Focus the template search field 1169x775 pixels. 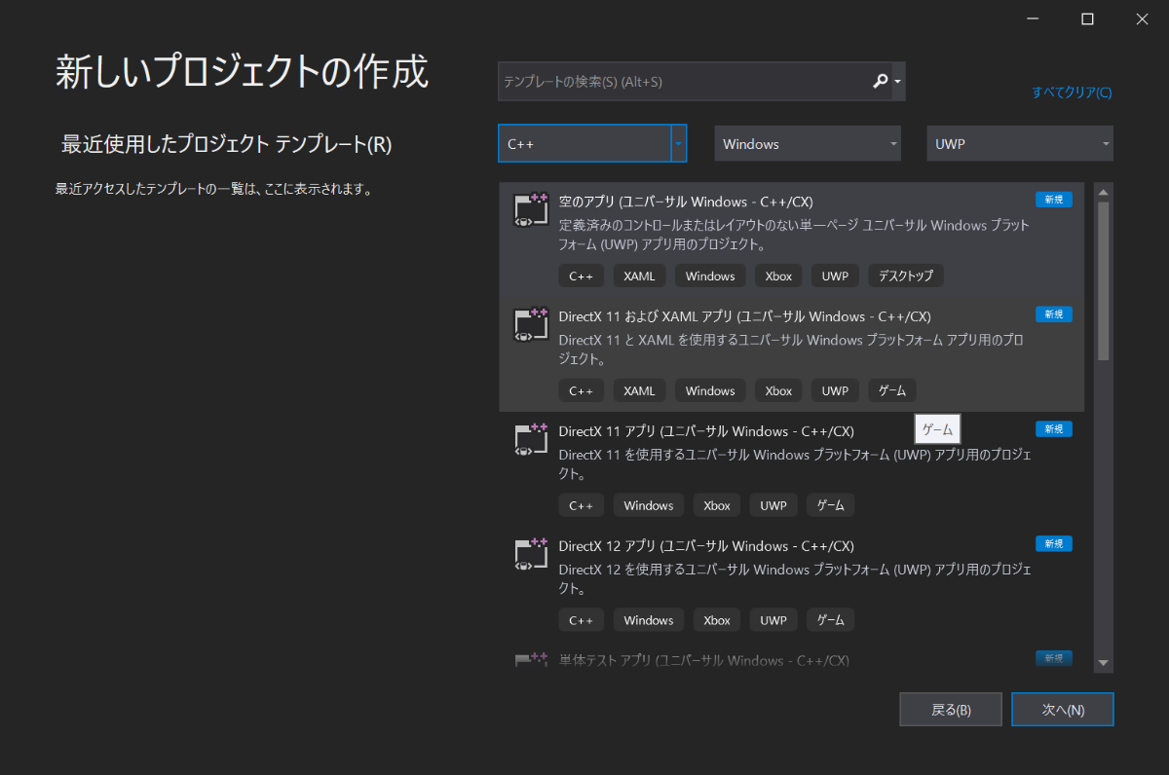pos(684,82)
